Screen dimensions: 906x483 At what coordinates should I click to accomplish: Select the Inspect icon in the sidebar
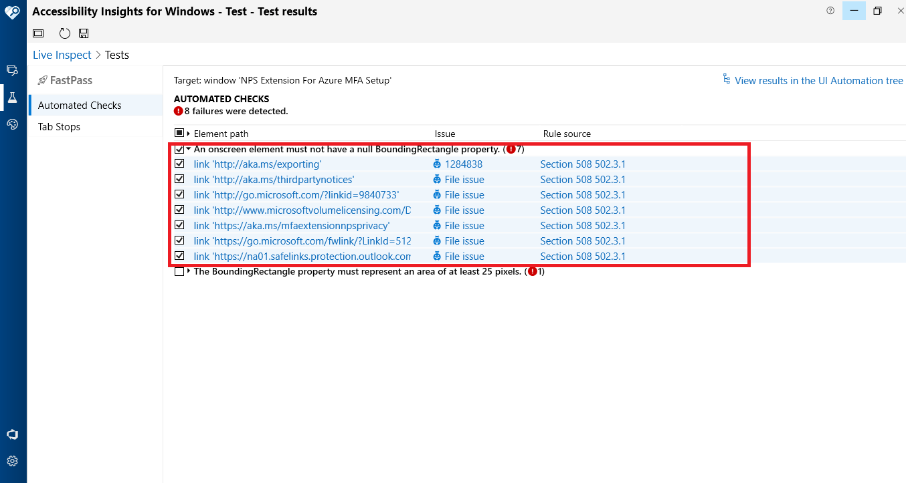[x=12, y=70]
